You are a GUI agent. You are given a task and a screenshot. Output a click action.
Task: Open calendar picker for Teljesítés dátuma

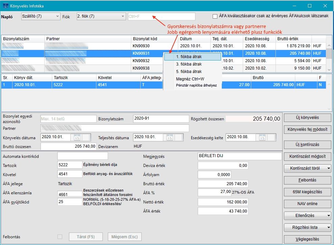coord(170,138)
